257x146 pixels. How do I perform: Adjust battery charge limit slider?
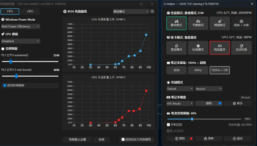click(x=192, y=119)
